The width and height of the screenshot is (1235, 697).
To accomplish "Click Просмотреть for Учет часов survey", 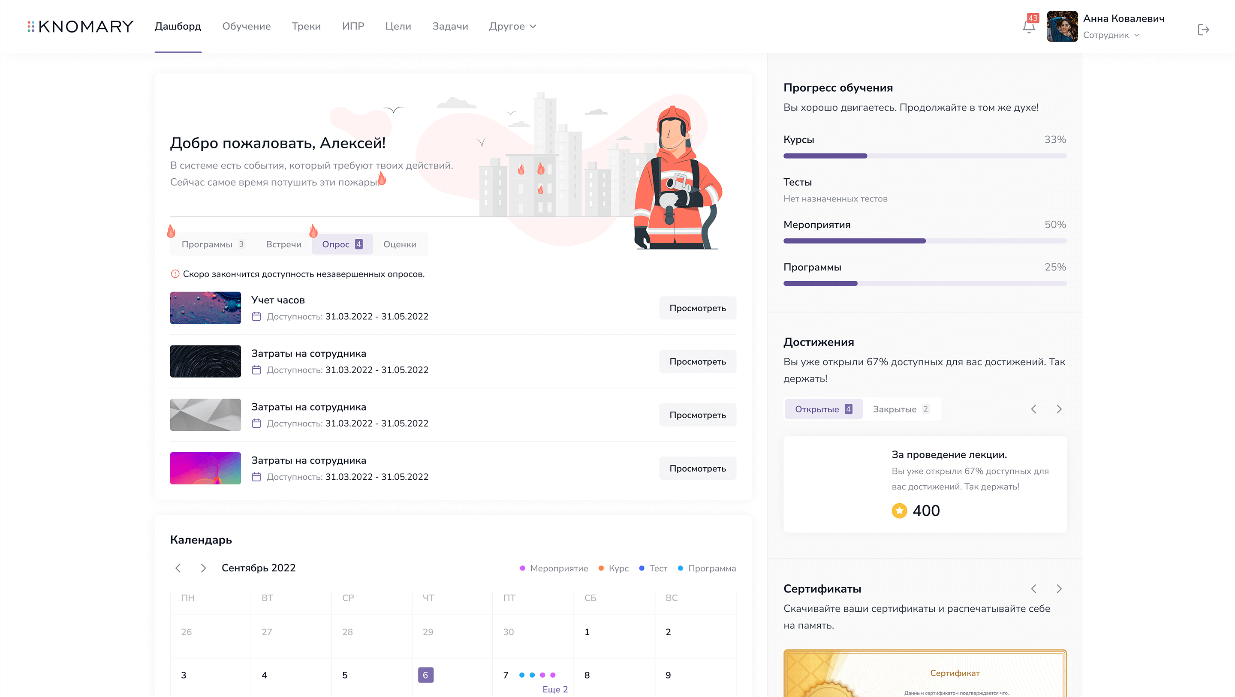I will point(697,308).
